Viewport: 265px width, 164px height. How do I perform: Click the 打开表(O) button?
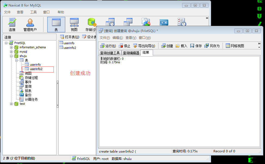(70, 37)
